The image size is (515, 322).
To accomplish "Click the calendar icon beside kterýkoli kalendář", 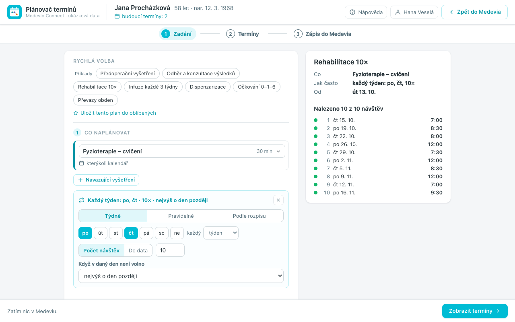I will coord(82,163).
